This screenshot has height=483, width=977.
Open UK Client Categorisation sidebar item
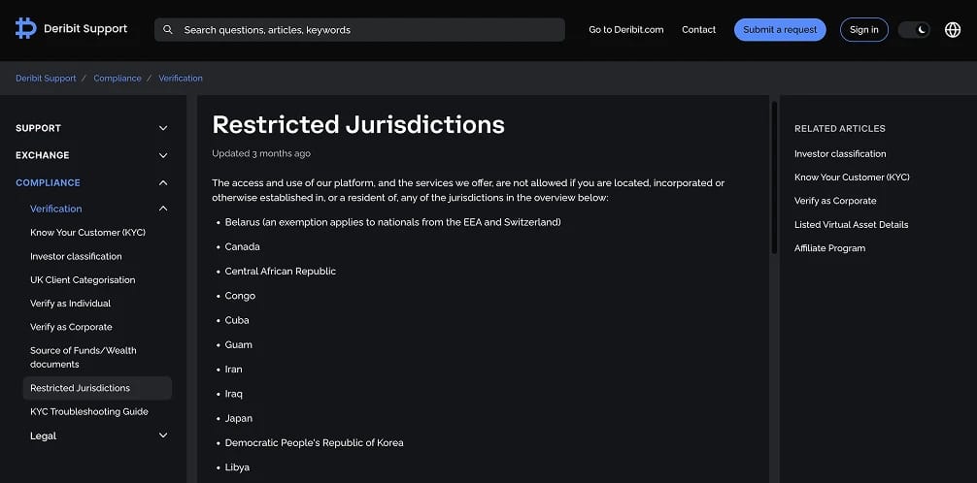(83, 280)
